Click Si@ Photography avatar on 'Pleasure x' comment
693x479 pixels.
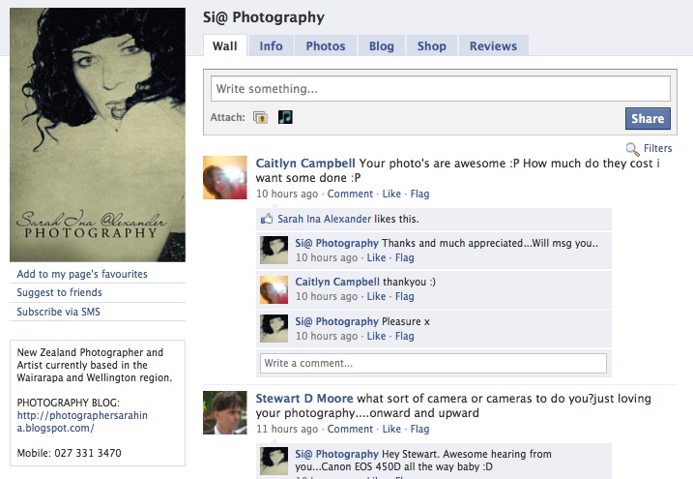pyautogui.click(x=274, y=328)
